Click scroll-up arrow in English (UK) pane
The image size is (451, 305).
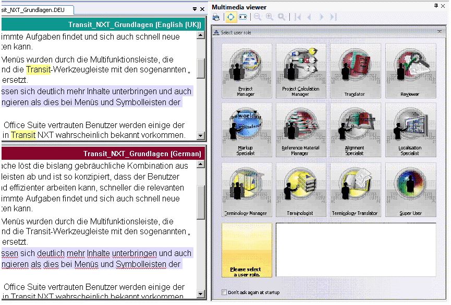[x=201, y=35]
